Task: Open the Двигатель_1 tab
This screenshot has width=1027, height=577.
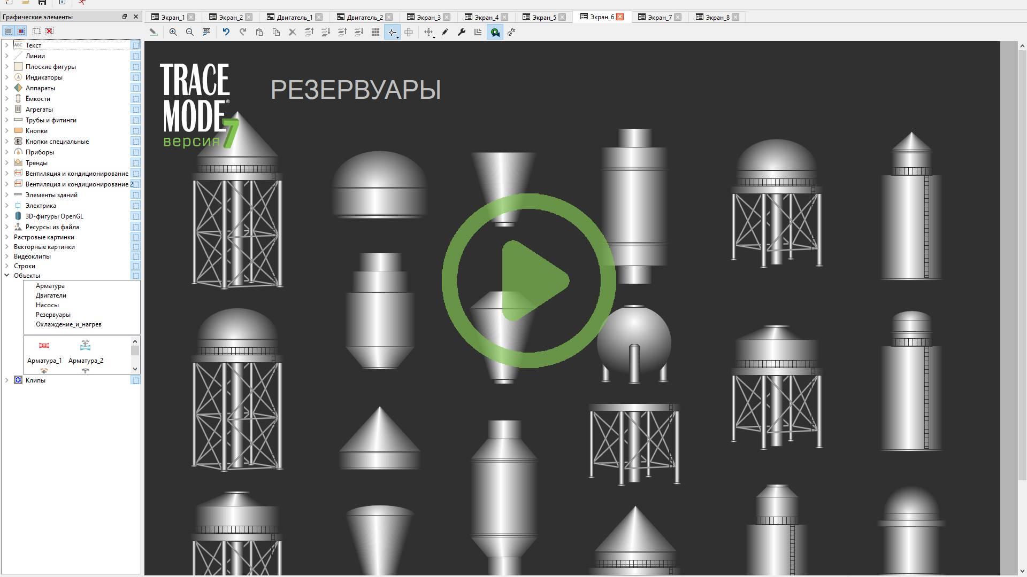Action: 294,17
